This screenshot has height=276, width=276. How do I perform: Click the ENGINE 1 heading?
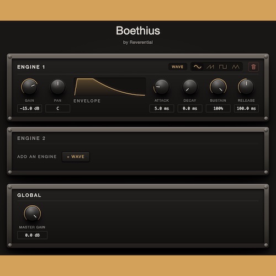[31, 67]
